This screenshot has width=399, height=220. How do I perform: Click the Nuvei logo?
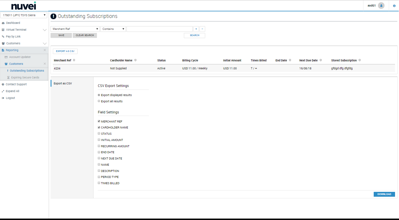24,6
